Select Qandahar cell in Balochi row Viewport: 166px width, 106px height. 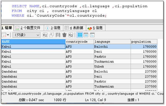click(33, 71)
